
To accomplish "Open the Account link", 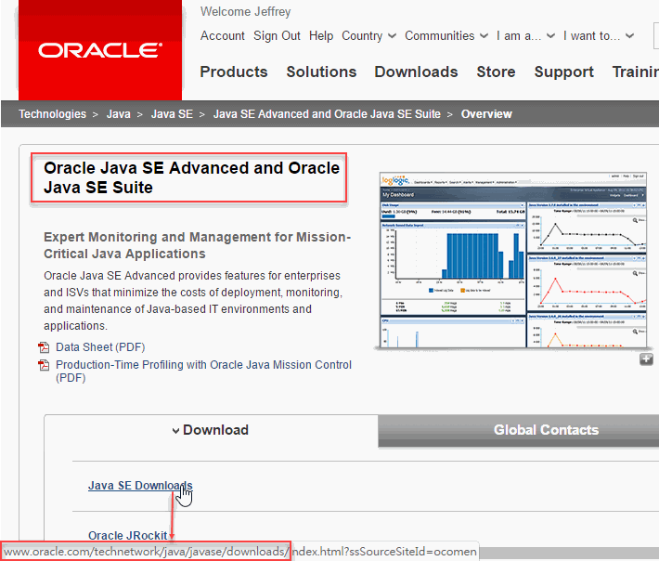I will (x=223, y=35).
